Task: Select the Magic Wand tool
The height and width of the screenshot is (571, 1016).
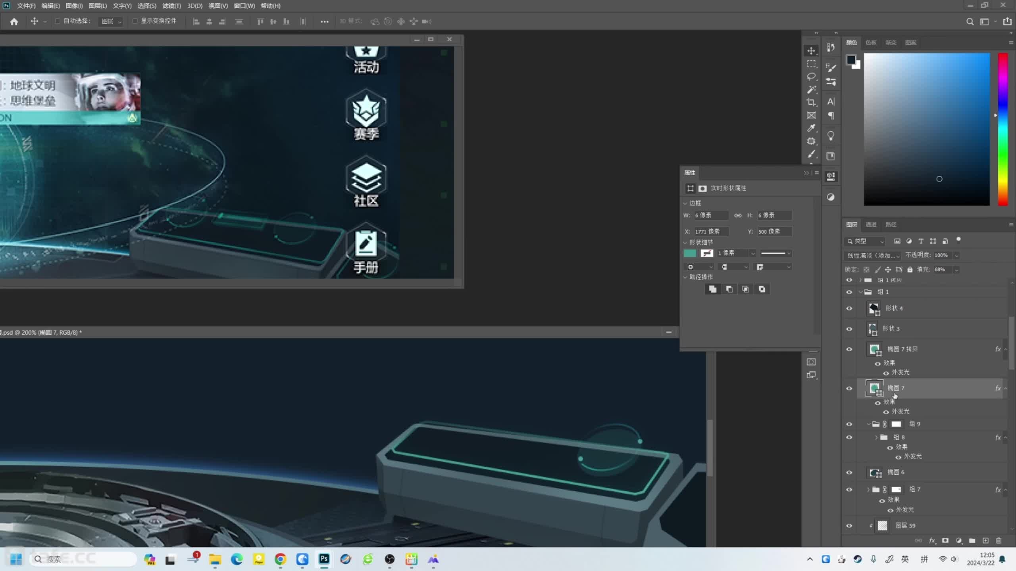Action: pyautogui.click(x=811, y=90)
